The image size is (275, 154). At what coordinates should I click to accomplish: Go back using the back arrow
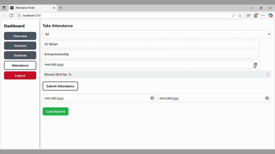[4, 16]
